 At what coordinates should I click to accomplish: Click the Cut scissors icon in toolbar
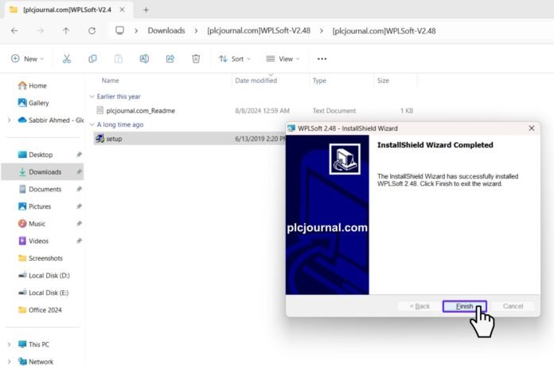67,59
